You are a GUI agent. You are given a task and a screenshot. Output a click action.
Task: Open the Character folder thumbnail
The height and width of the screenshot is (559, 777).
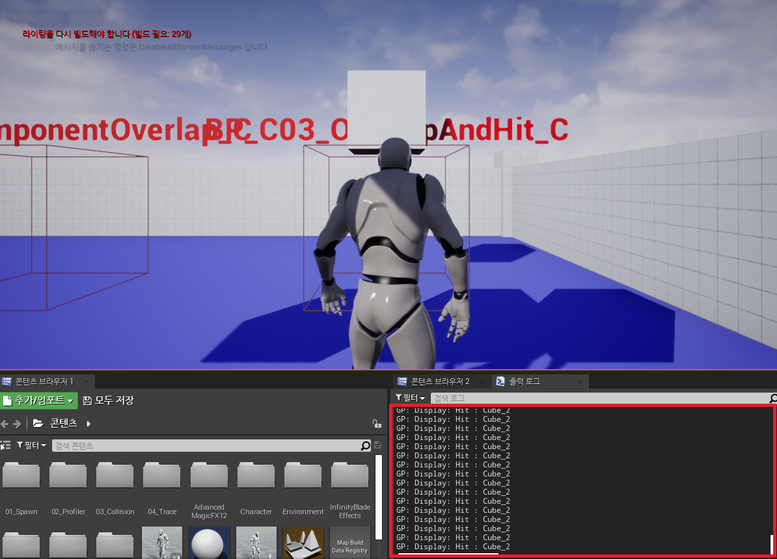[256, 474]
